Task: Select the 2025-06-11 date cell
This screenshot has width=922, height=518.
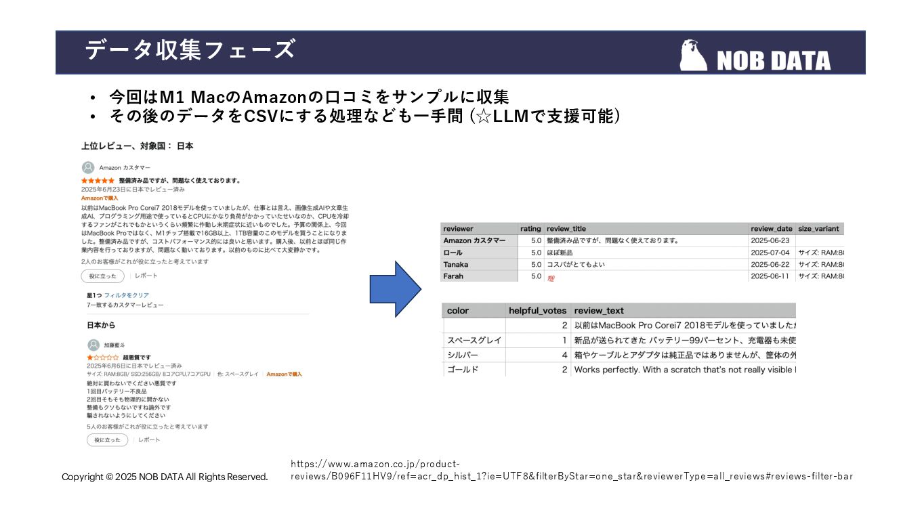Action: click(772, 276)
